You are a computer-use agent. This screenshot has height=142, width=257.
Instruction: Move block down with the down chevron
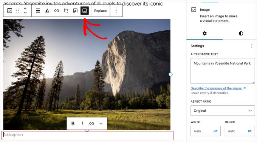[25, 13]
